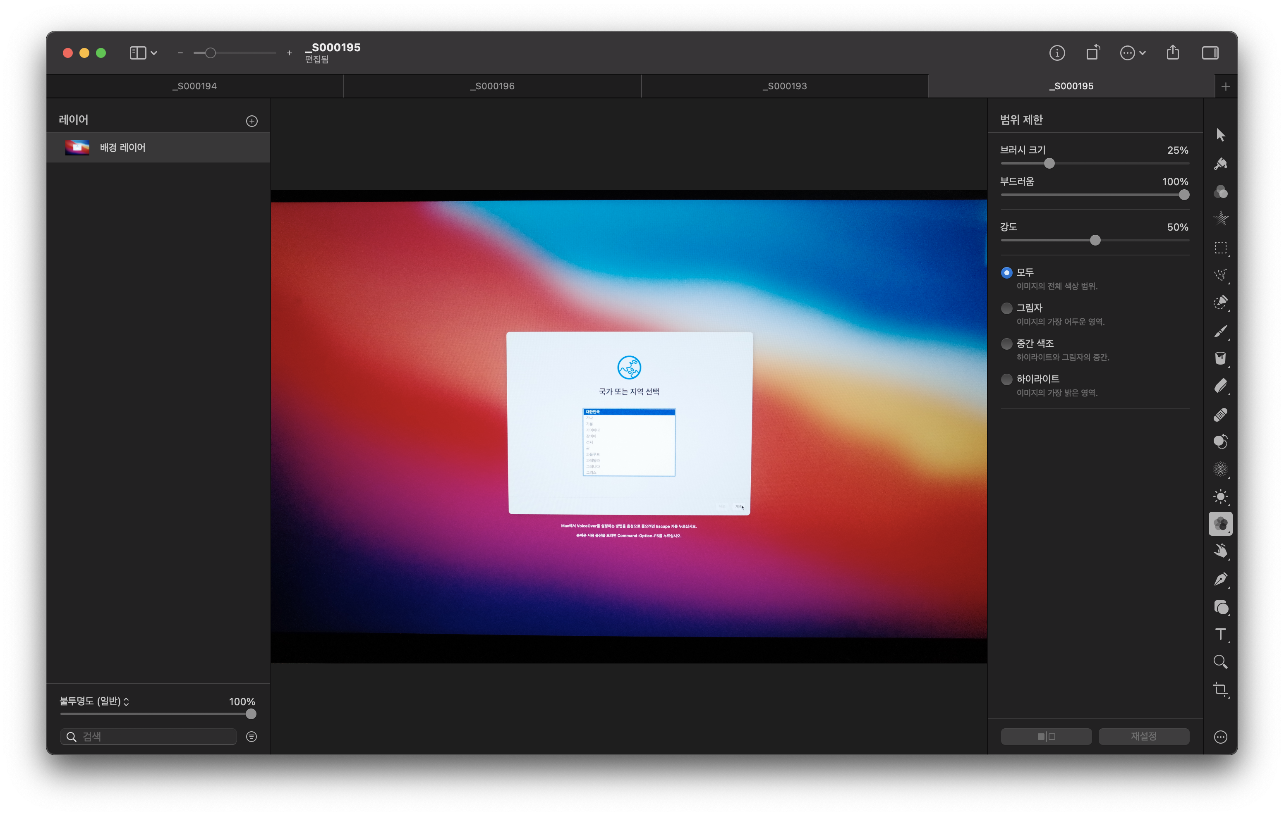Image resolution: width=1284 pixels, height=816 pixels.
Task: Choose the Paint brush tool
Action: pyautogui.click(x=1220, y=331)
